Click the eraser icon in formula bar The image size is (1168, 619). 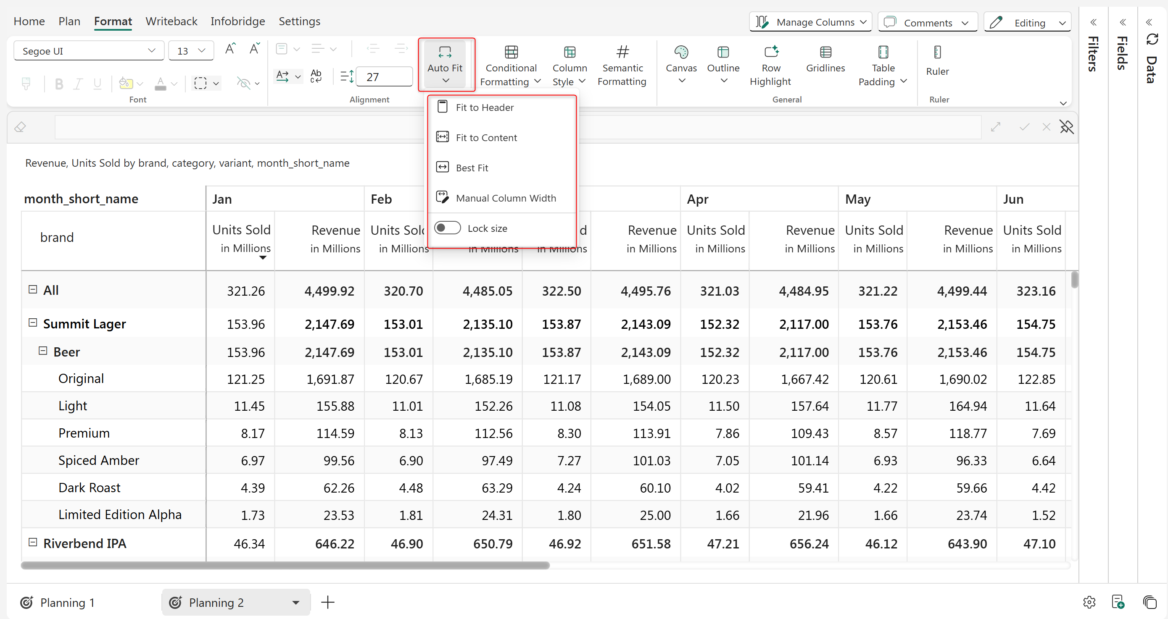coord(20,127)
